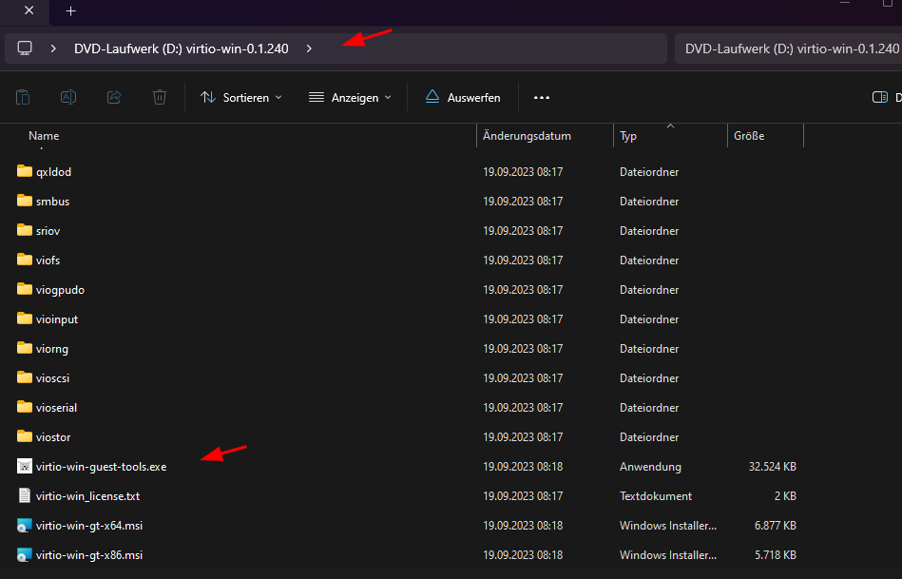Select the smbus folder icon
This screenshot has height=579, width=902.
24,201
